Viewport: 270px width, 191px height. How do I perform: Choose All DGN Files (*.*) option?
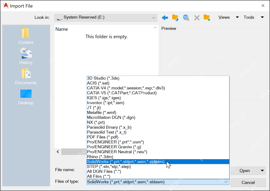coord(158,172)
